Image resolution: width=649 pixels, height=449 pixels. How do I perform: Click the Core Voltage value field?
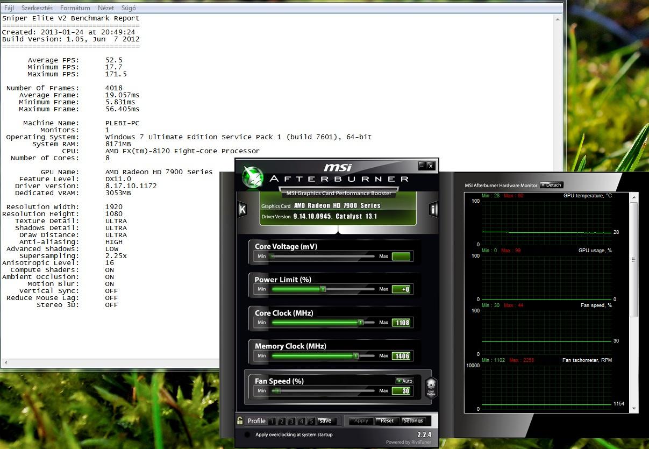(401, 256)
